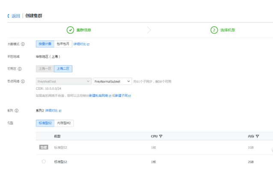Click the back arrow icon next to 返回
The height and width of the screenshot is (171, 273).
click(x=9, y=16)
